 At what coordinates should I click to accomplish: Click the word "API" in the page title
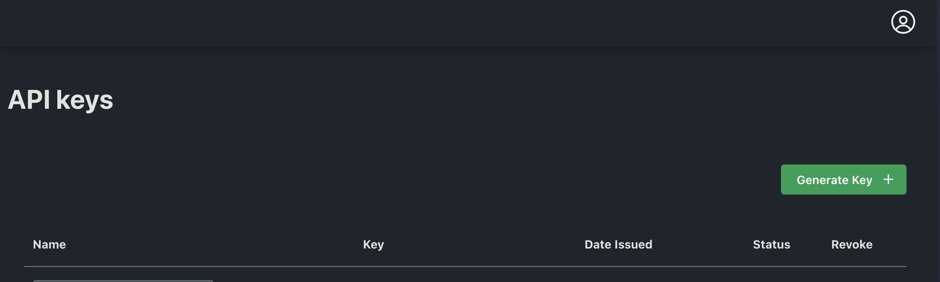click(x=29, y=100)
